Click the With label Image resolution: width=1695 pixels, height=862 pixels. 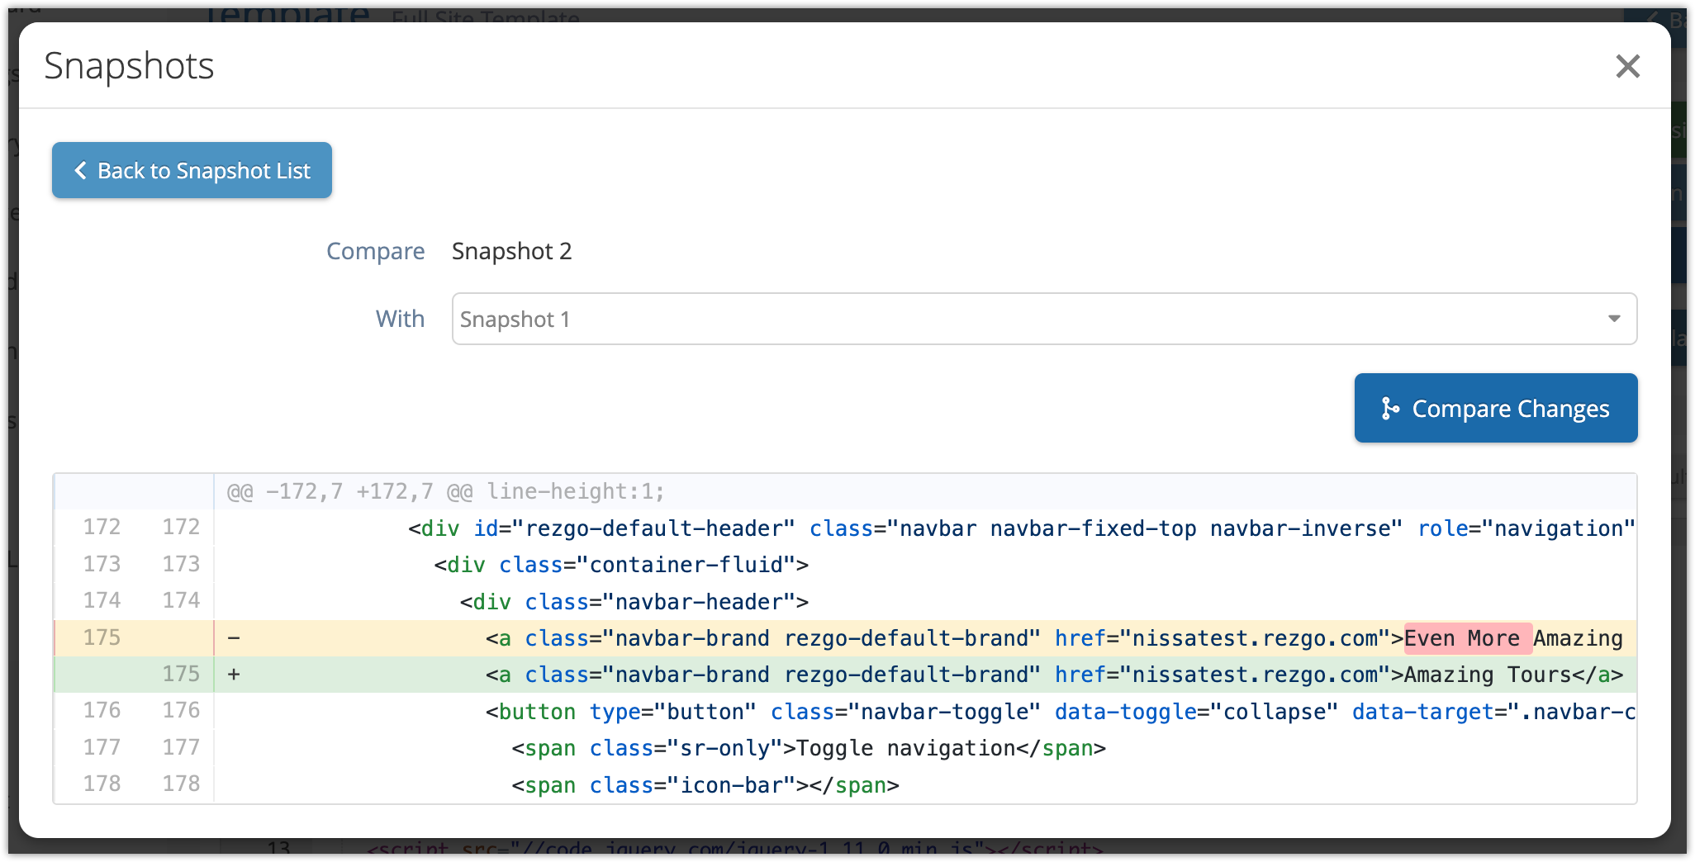click(400, 319)
